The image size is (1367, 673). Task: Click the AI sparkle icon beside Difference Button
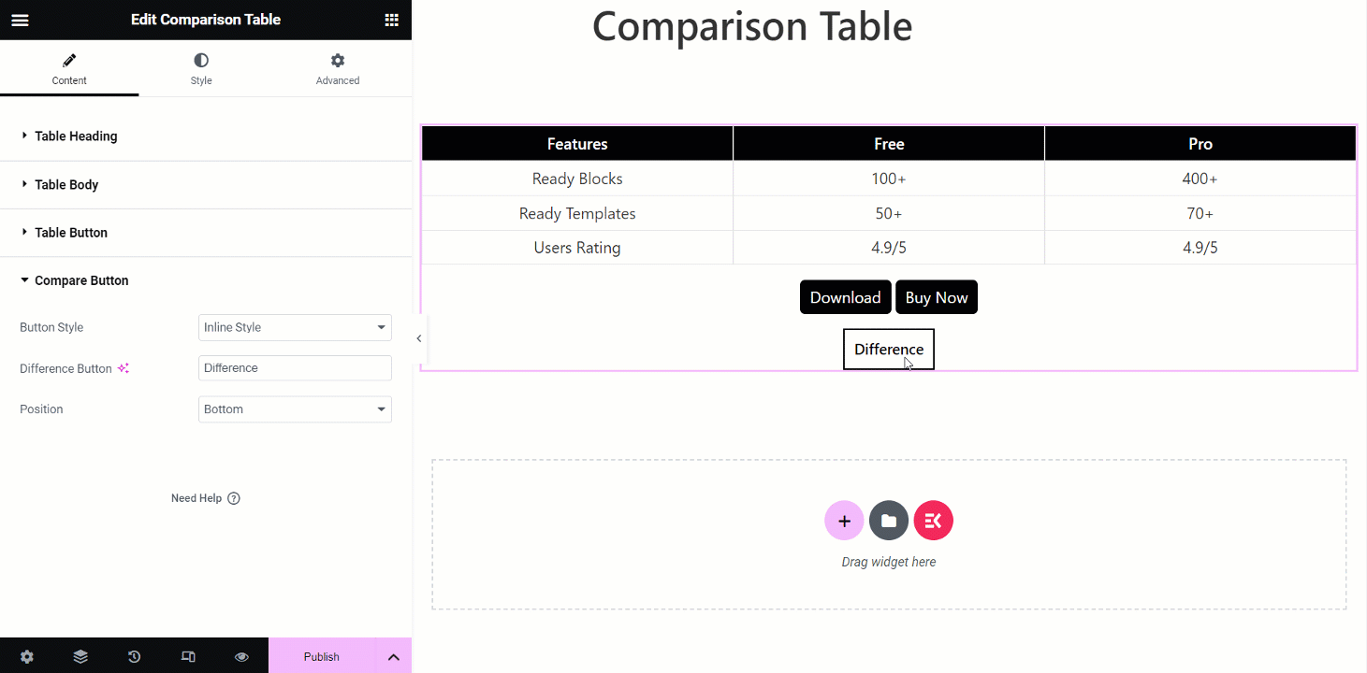point(123,368)
